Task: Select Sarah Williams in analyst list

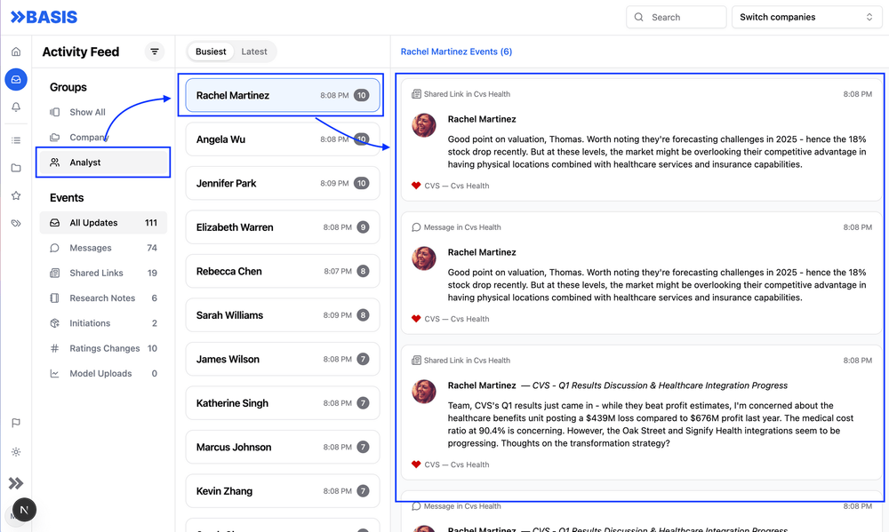Action: click(x=283, y=315)
